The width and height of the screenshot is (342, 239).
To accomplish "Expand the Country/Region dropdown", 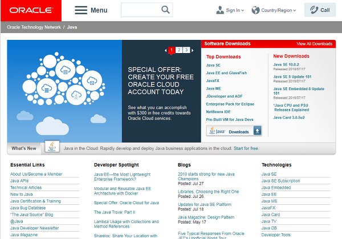I will pyautogui.click(x=295, y=10).
